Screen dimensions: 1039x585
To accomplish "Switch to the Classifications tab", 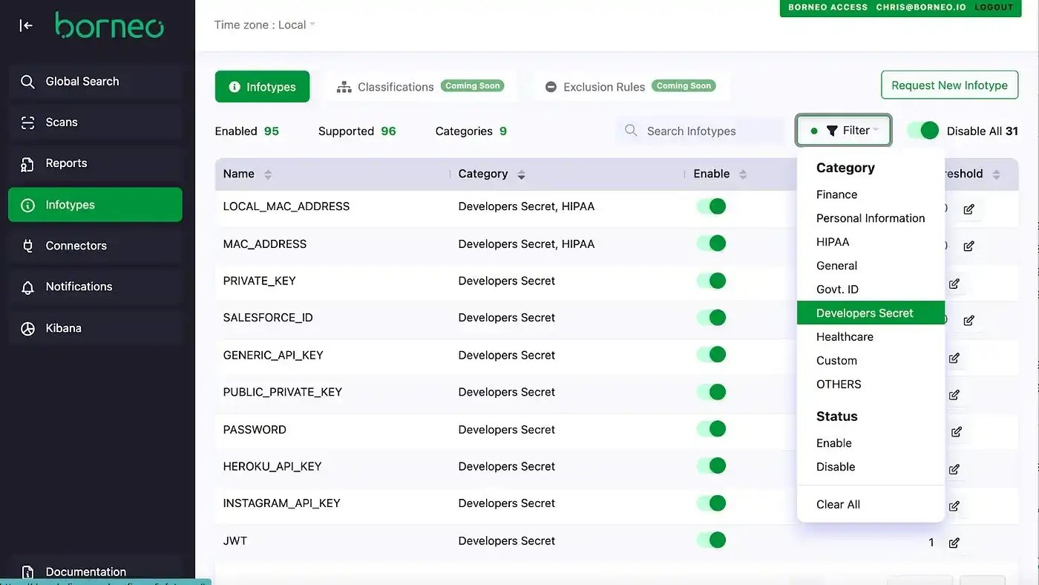I will tap(420, 87).
